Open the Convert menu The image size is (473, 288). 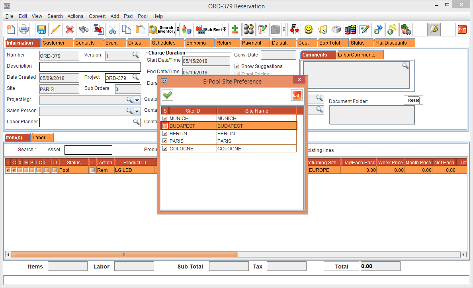[97, 16]
